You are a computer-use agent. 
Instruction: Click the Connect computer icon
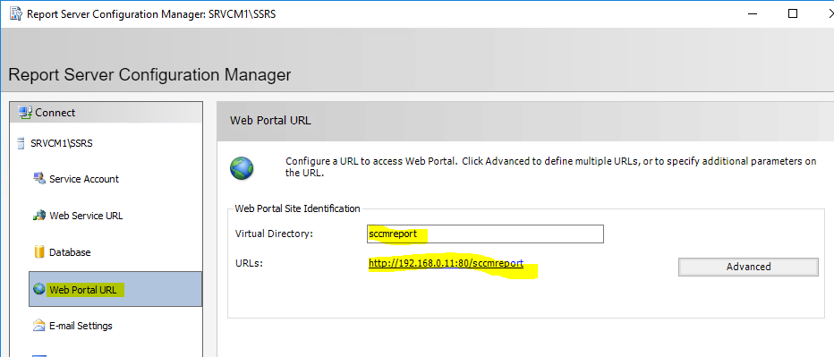25,112
